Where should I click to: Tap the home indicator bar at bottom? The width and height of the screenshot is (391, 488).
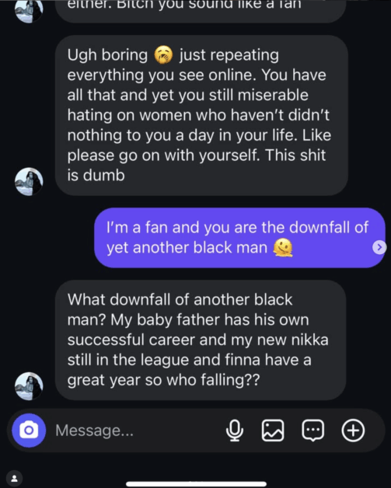(x=196, y=484)
